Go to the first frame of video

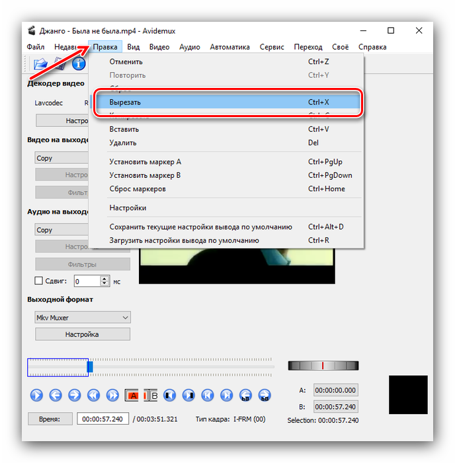208,396
